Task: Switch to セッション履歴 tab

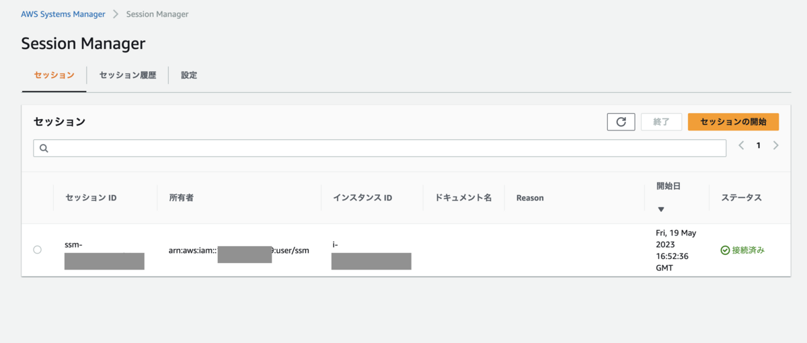Action: tap(128, 75)
